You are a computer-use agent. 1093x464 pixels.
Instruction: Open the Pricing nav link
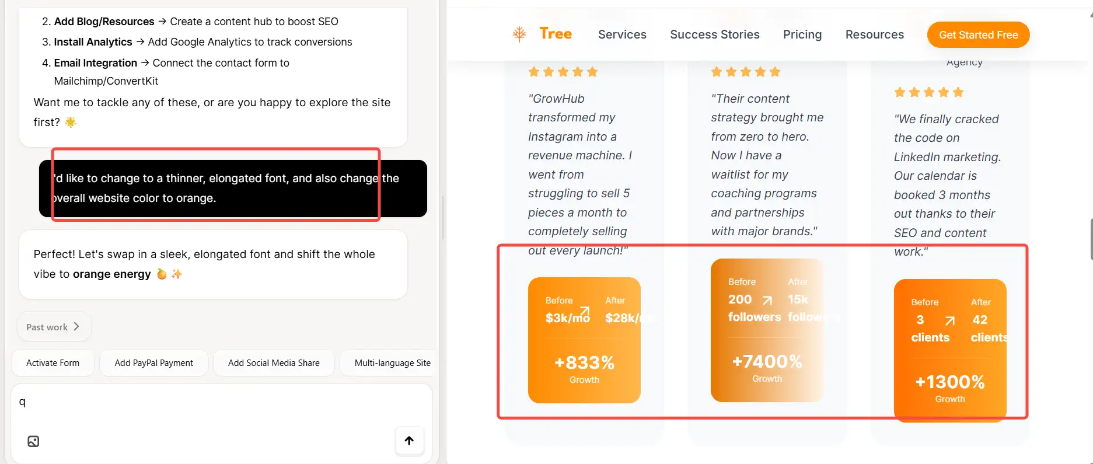802,34
